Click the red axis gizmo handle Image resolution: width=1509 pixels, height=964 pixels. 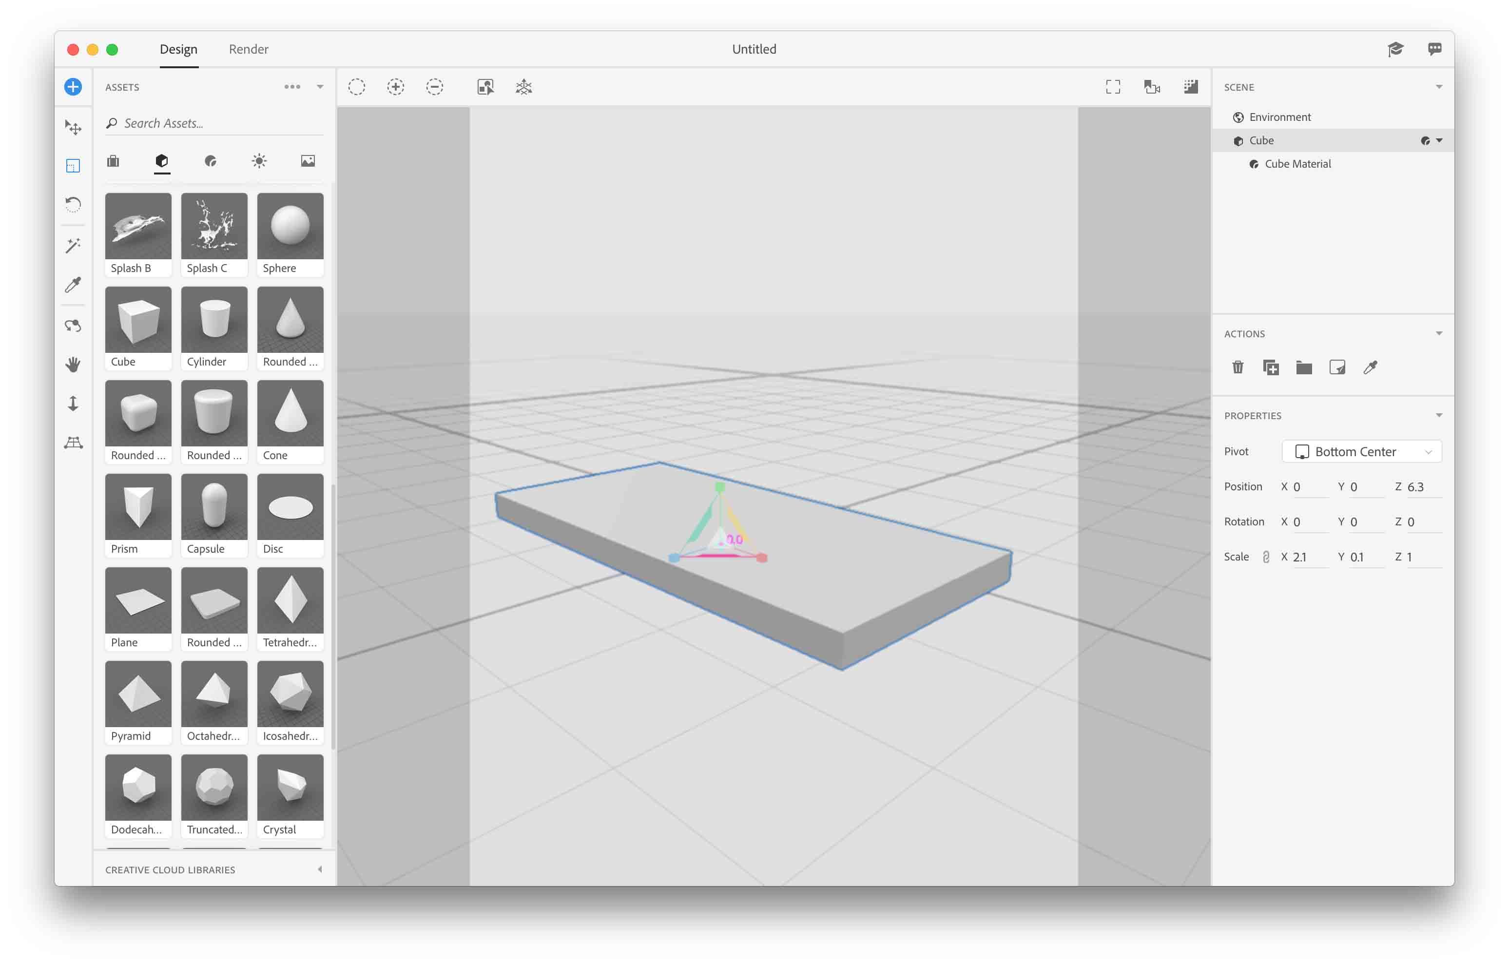click(762, 557)
